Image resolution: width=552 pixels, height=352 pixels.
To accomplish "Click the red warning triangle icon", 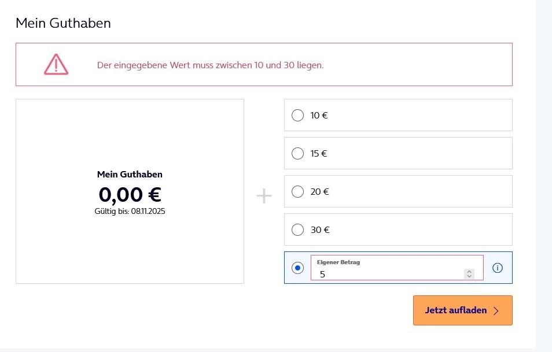I will coord(56,64).
